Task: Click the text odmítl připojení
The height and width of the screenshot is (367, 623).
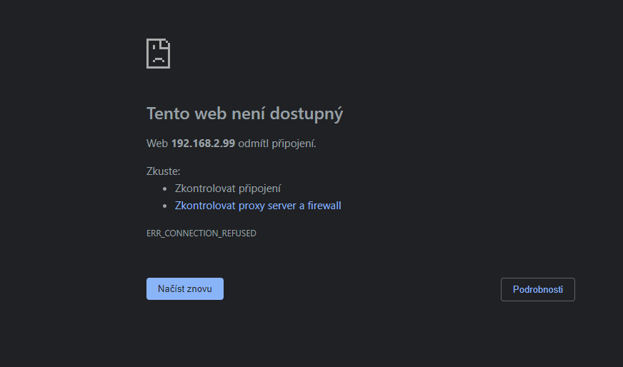Action: 277,144
